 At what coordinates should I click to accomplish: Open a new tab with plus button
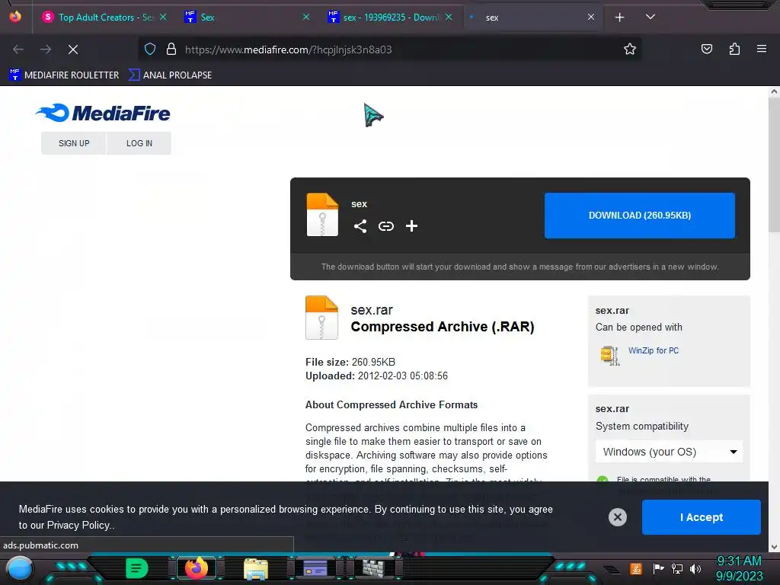(x=619, y=18)
